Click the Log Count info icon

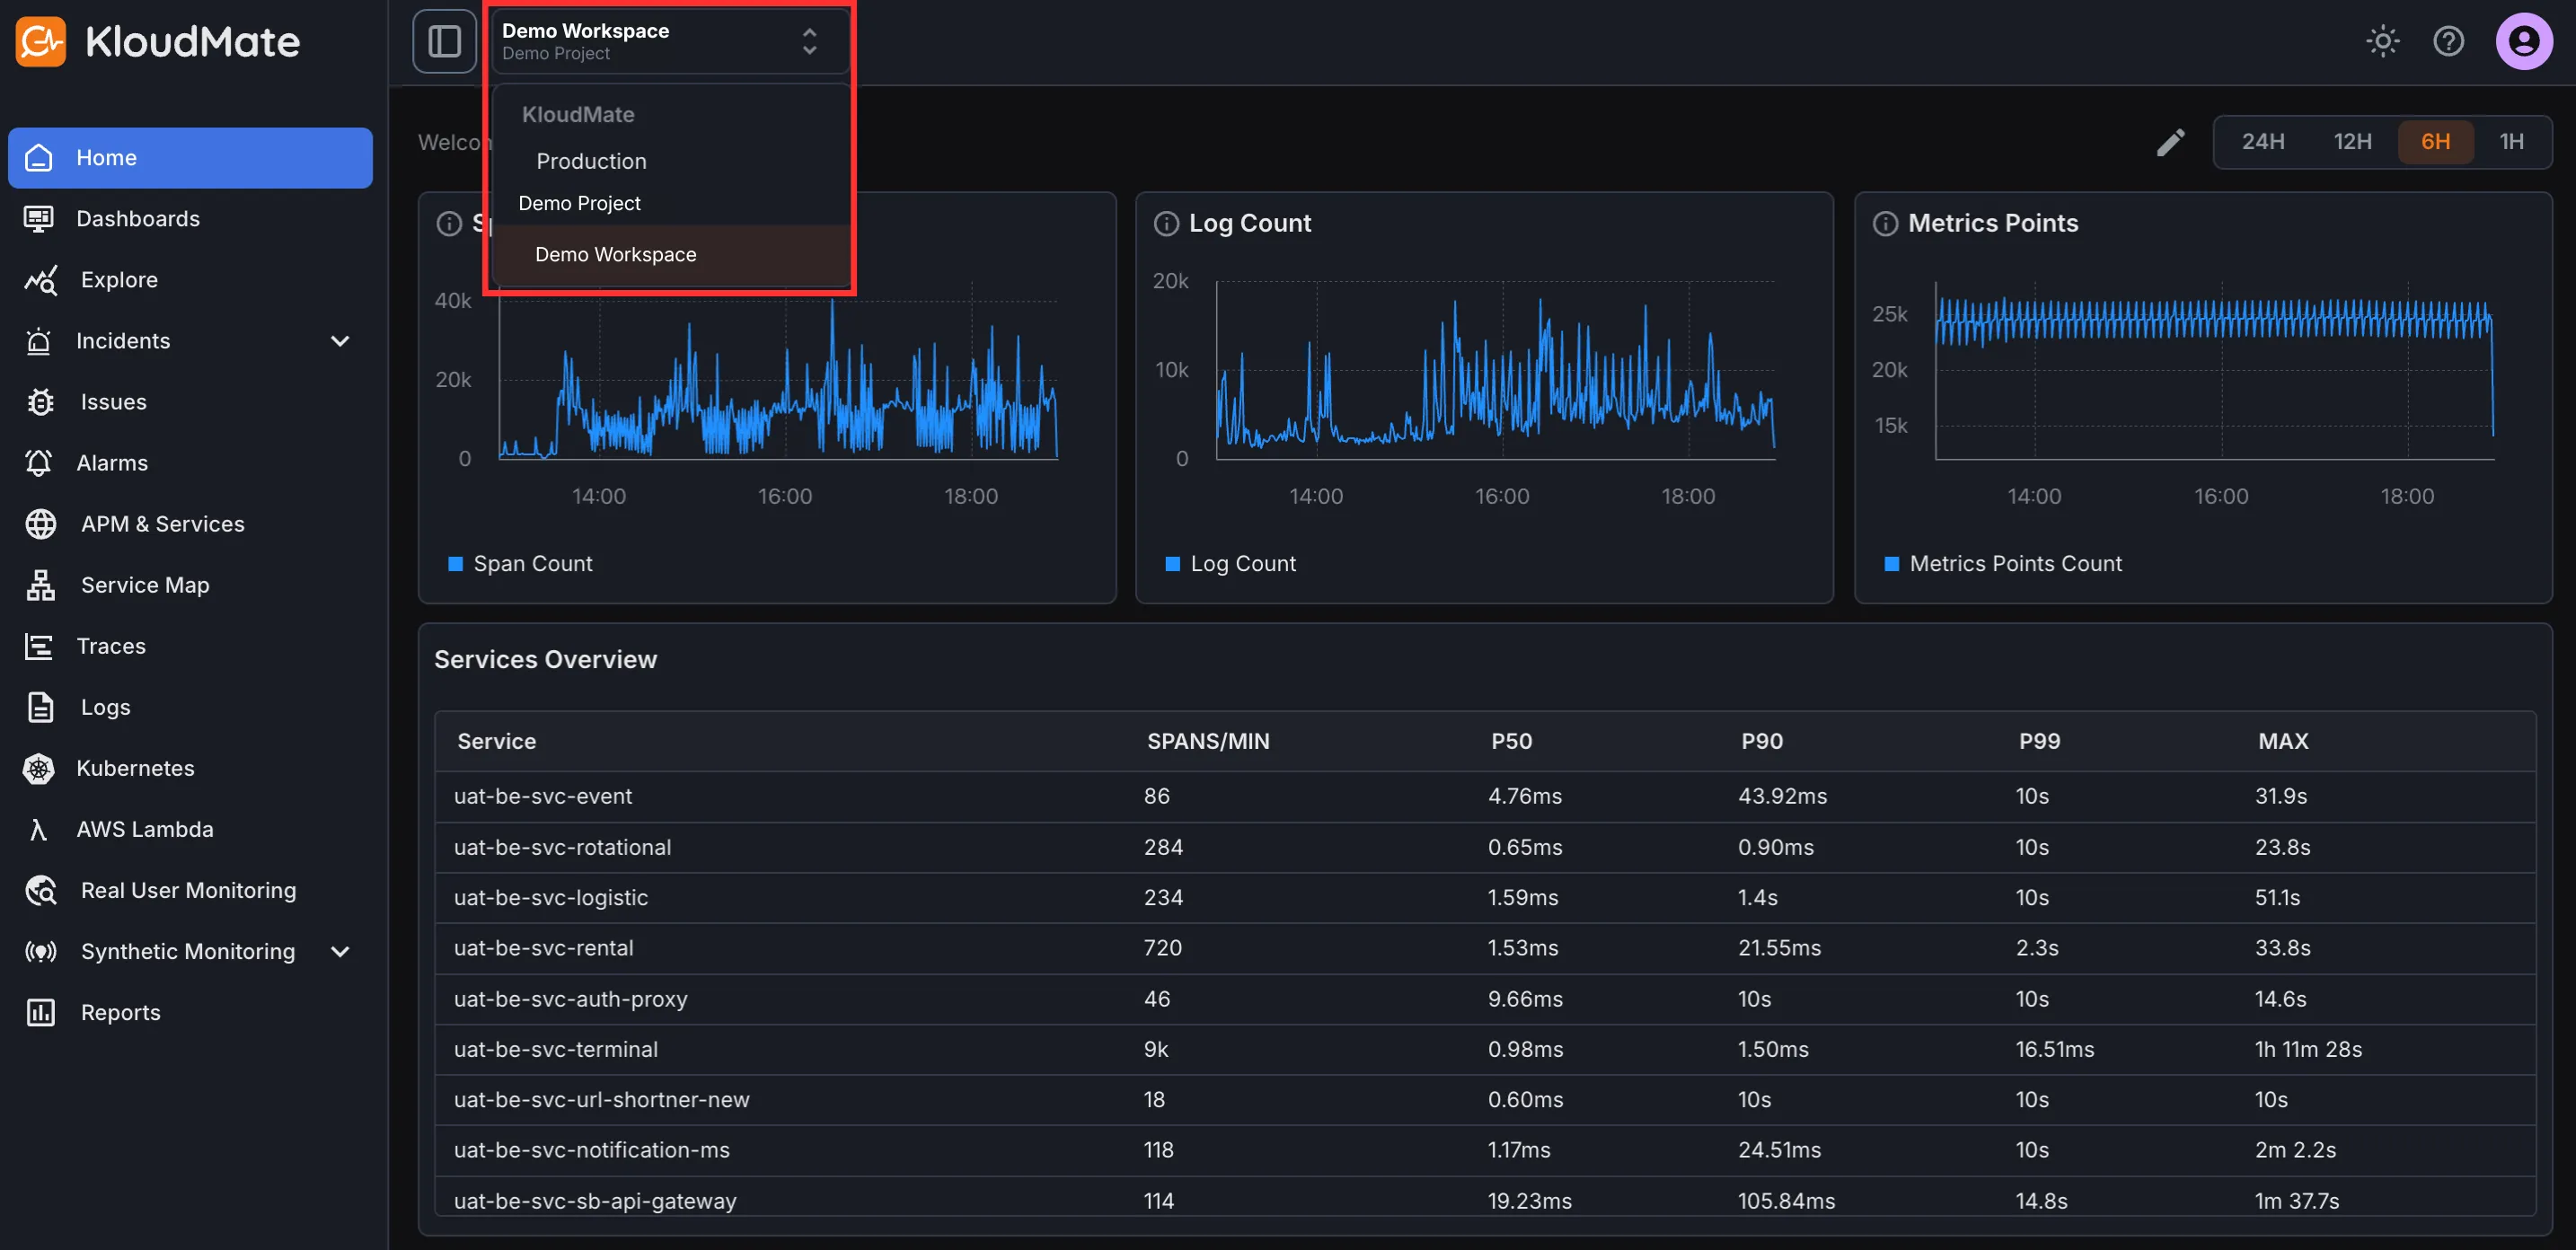pyautogui.click(x=1166, y=223)
